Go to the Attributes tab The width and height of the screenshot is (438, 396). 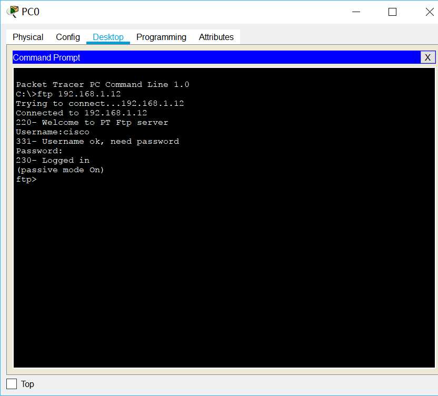tap(216, 37)
